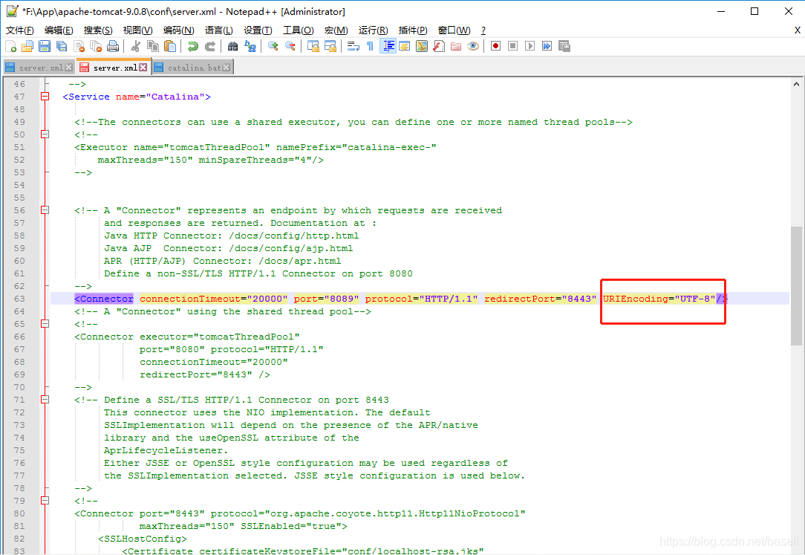This screenshot has height=555, width=805.
Task: Open the ? help menu
Action: (483, 30)
